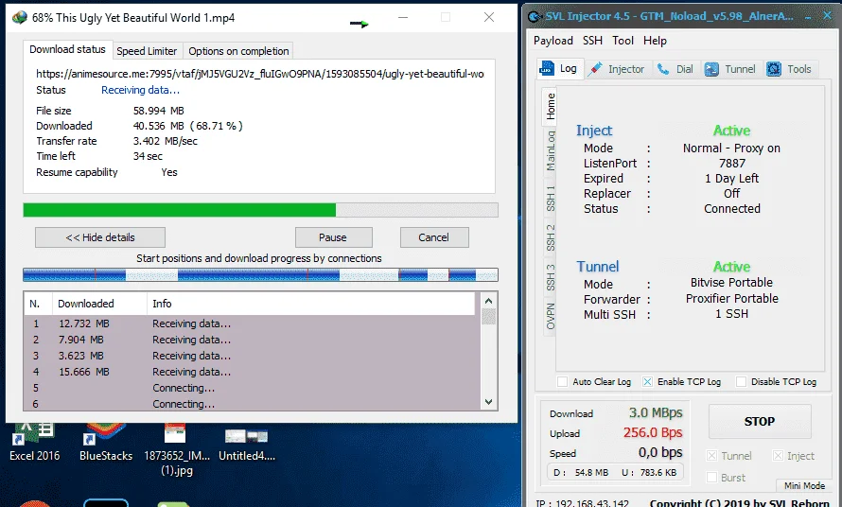Click the IP 192.168.43.142 status text
This screenshot has width=842, height=507.
[x=582, y=503]
